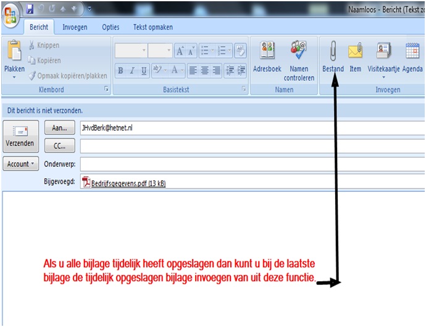426x327 pixels.
Task: Click the CC... button
Action: [59, 146]
